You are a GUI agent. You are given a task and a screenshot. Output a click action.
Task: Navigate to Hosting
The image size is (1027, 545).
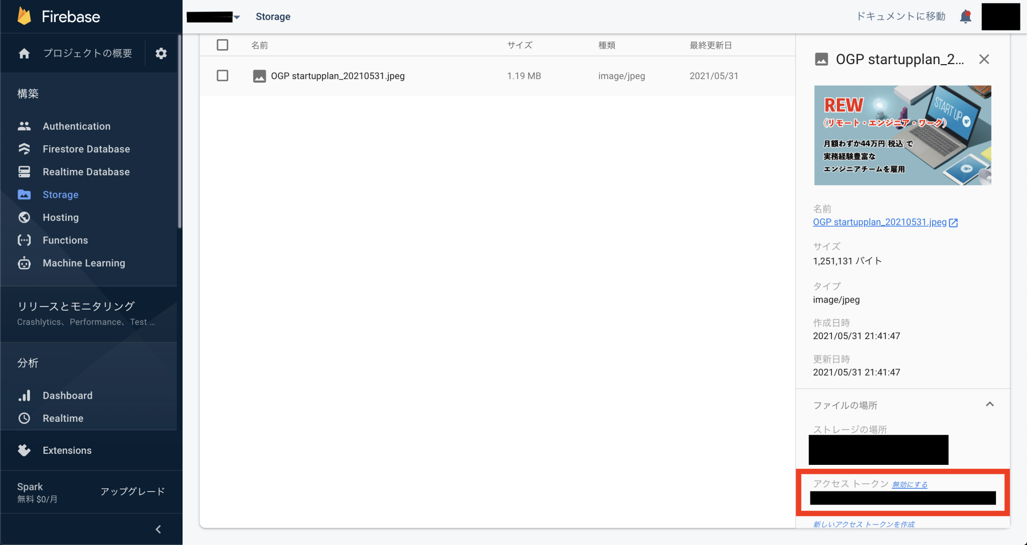(61, 217)
